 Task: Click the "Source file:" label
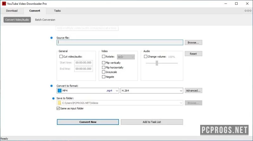(x=63, y=38)
